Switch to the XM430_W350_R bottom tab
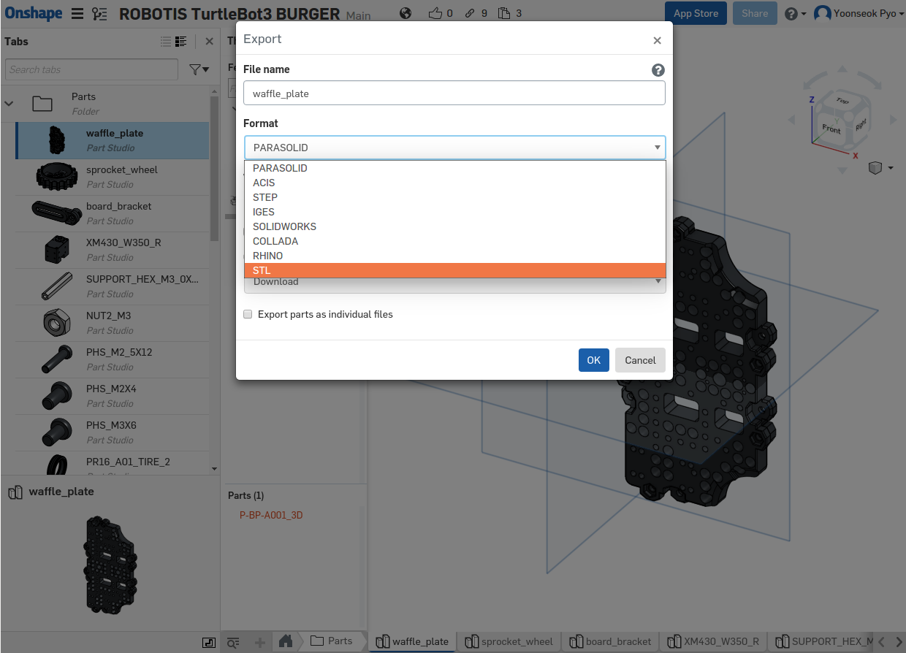Viewport: 906px width, 653px height. (715, 641)
